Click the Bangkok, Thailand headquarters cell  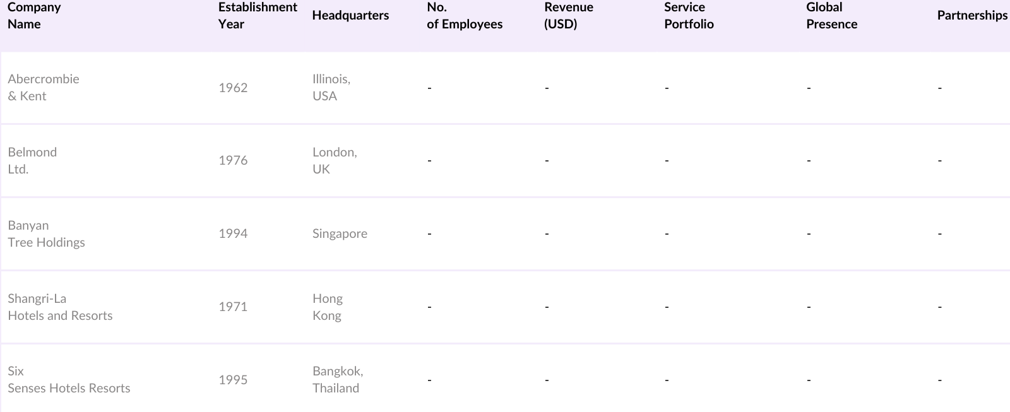[337, 380]
